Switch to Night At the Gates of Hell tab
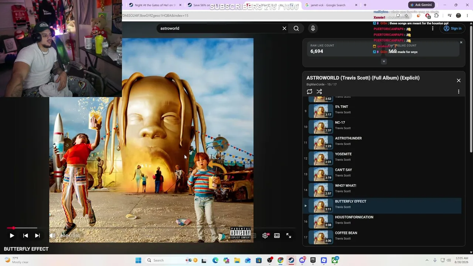The image size is (473, 266). point(155,5)
